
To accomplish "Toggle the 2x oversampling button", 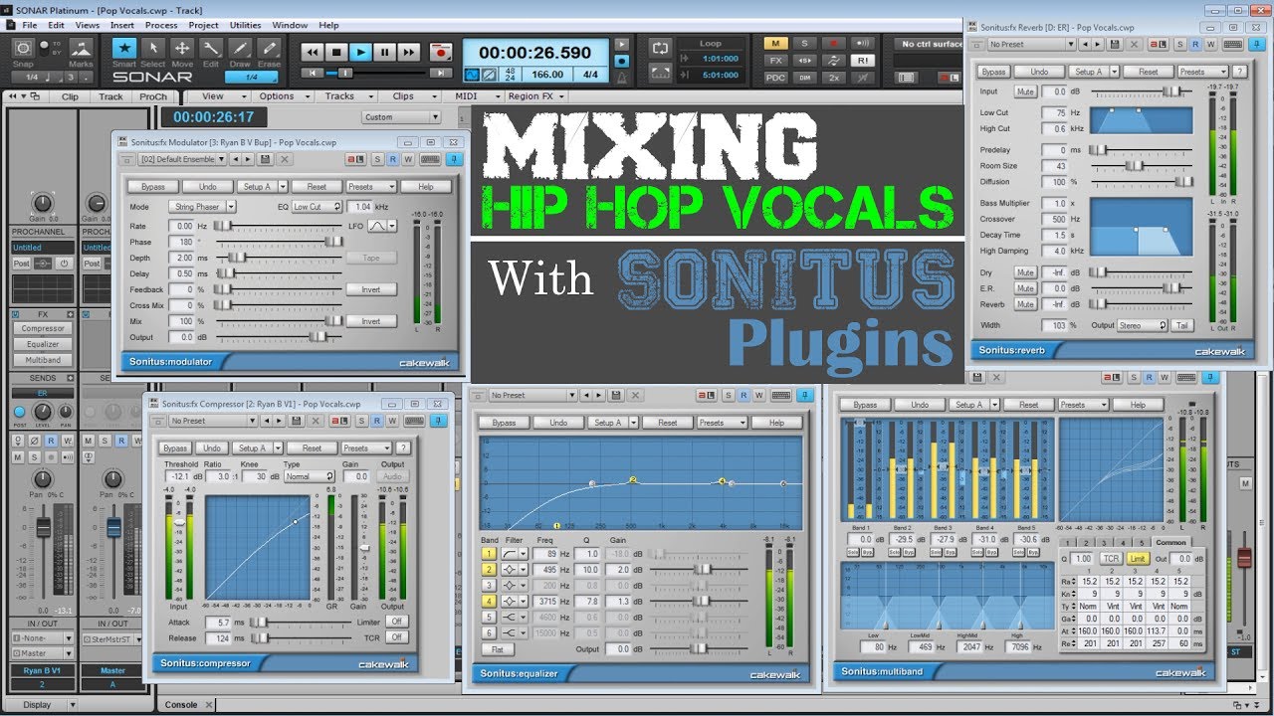I will (833, 77).
